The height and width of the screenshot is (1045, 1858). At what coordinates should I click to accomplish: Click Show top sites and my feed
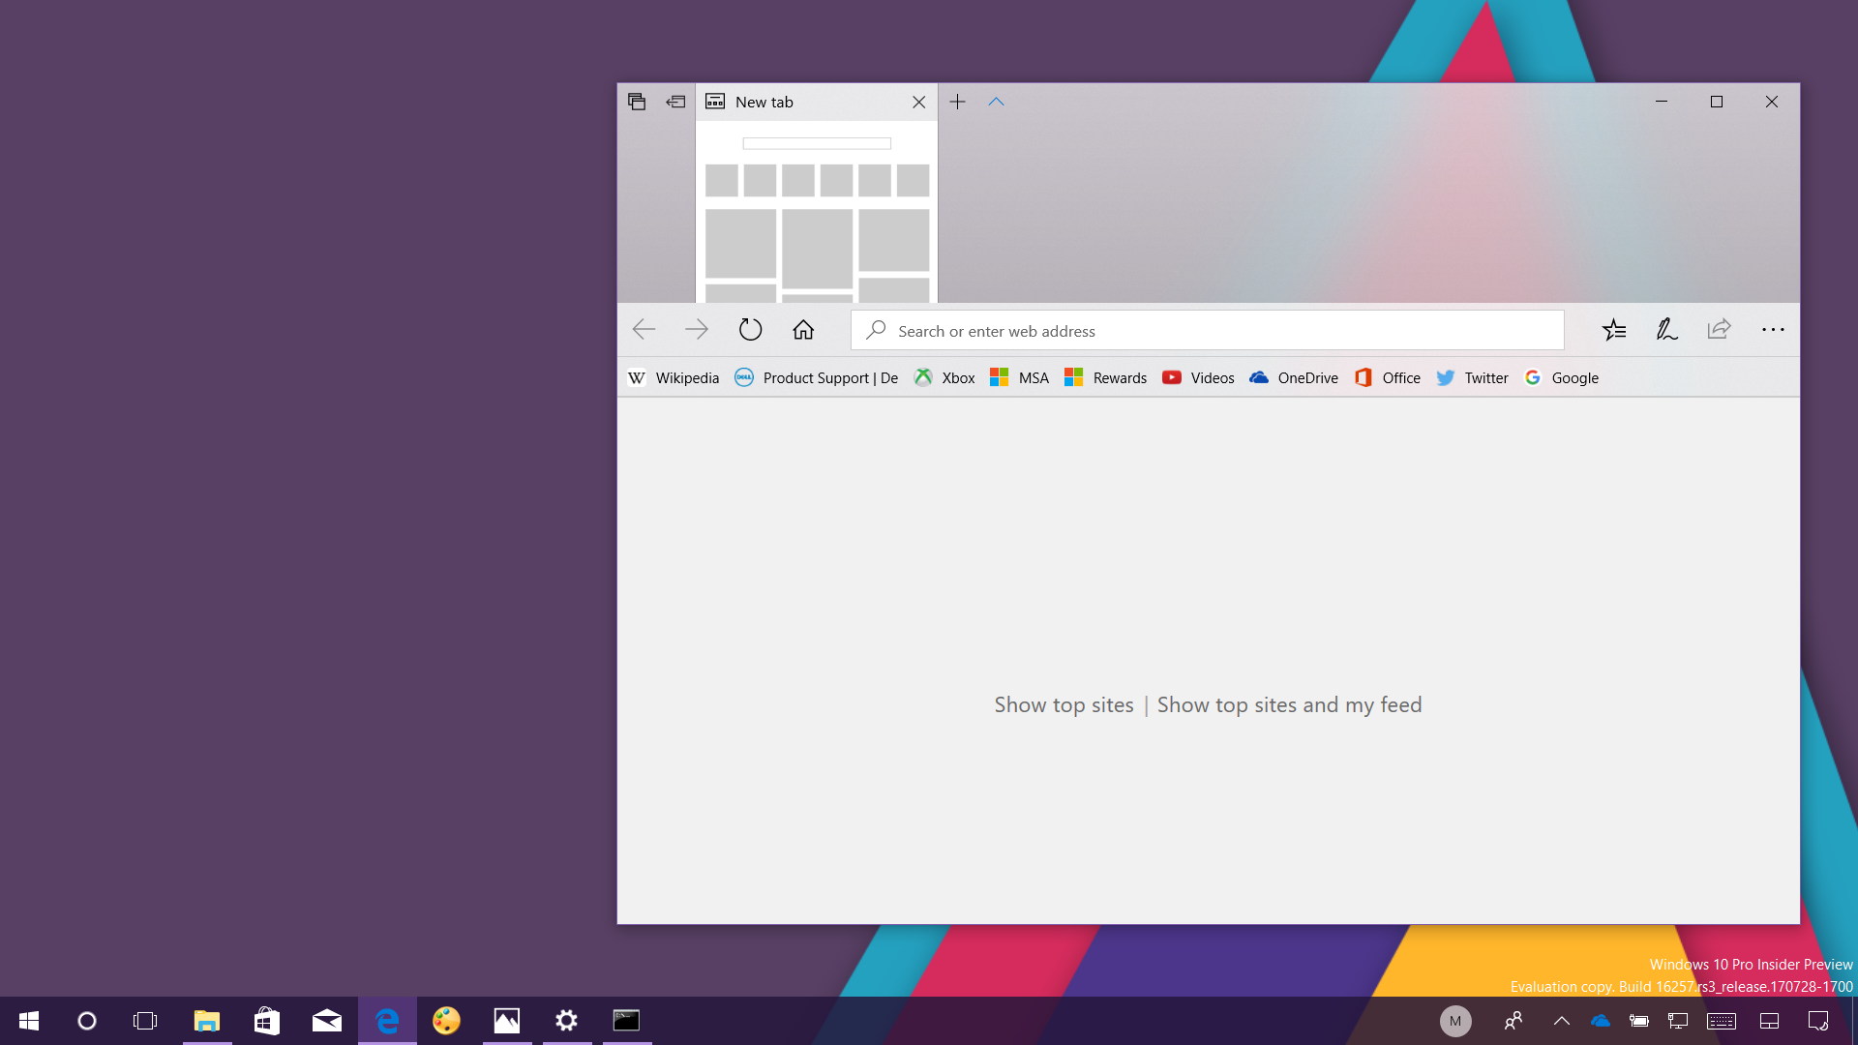click(1289, 705)
